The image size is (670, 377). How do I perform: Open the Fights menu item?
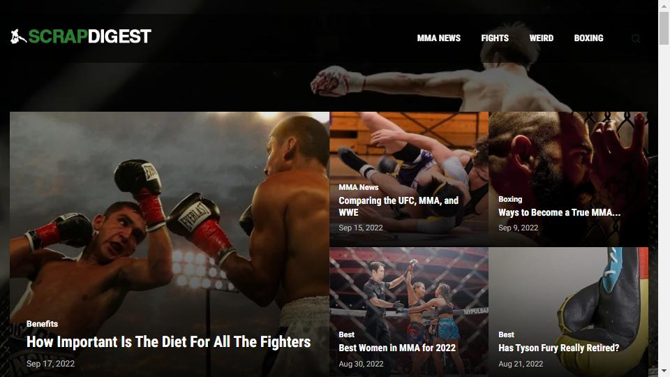tap(495, 38)
